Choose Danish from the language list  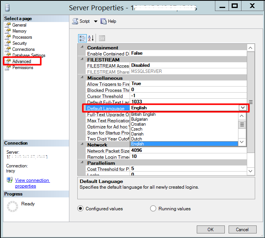(137, 134)
